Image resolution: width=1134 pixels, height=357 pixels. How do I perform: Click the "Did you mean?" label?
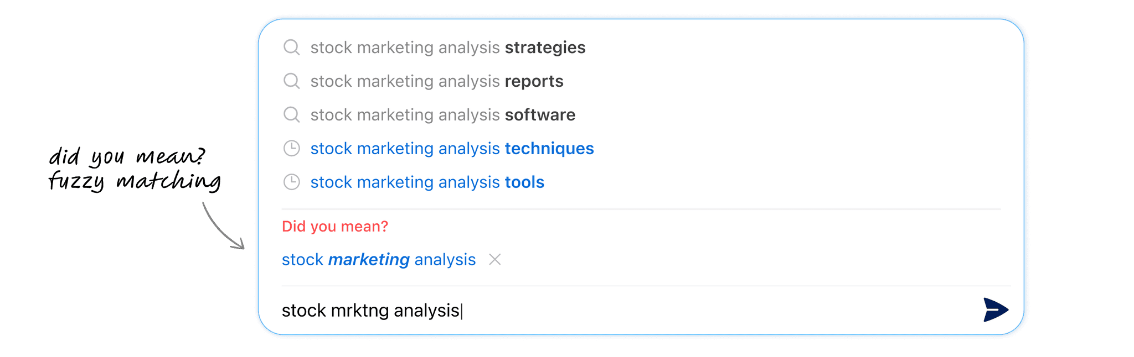(335, 226)
